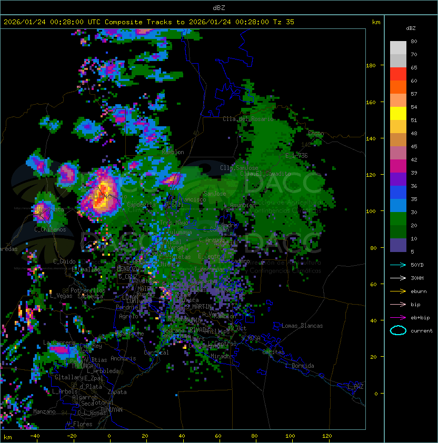438x443 pixels.
Task: Click the 'Zapata' place label
Action: point(117,392)
